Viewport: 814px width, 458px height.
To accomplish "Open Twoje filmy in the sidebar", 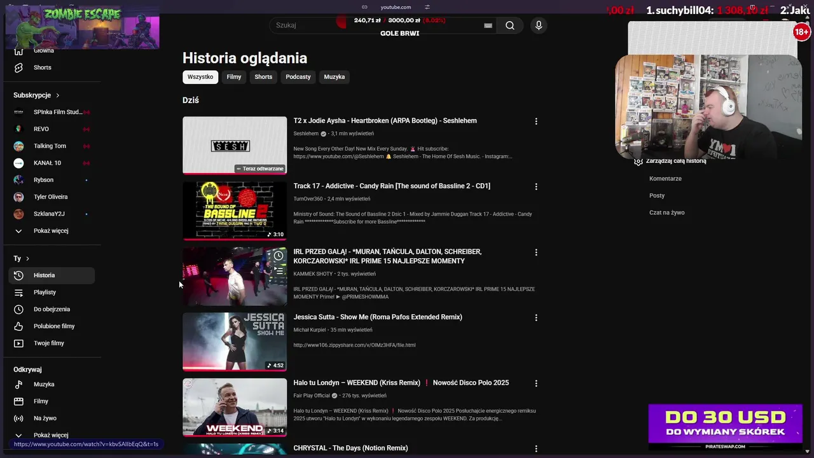I will coord(52,343).
